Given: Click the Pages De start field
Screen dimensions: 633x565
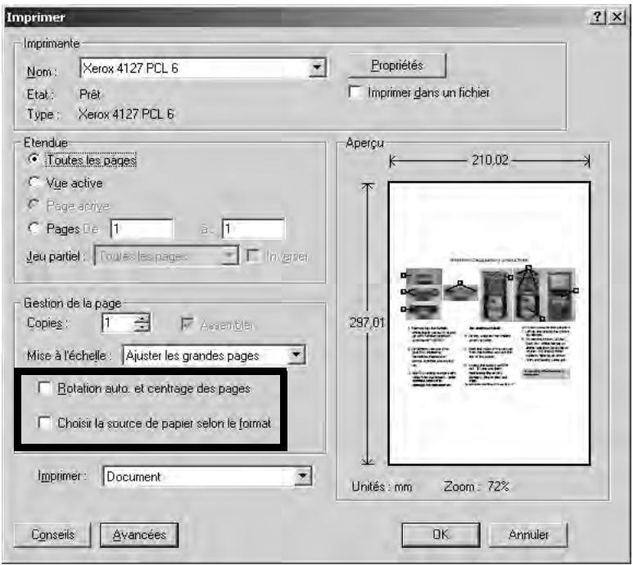Looking at the screenshot, I should tap(142, 228).
